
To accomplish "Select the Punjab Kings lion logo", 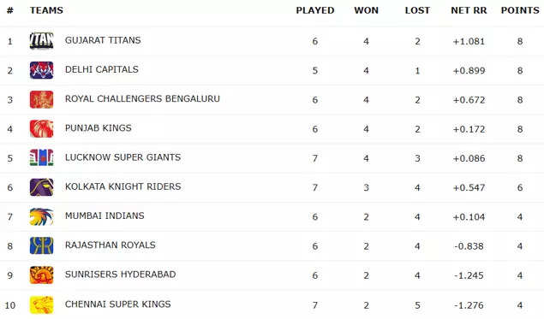I will coord(42,128).
